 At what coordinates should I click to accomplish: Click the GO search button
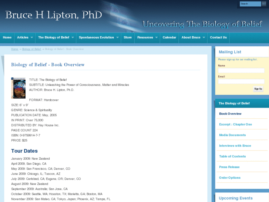[264, 4]
